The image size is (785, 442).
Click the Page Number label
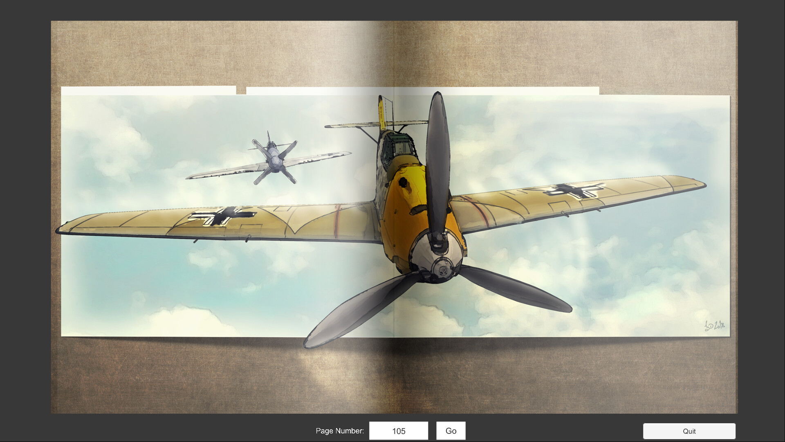(340, 431)
